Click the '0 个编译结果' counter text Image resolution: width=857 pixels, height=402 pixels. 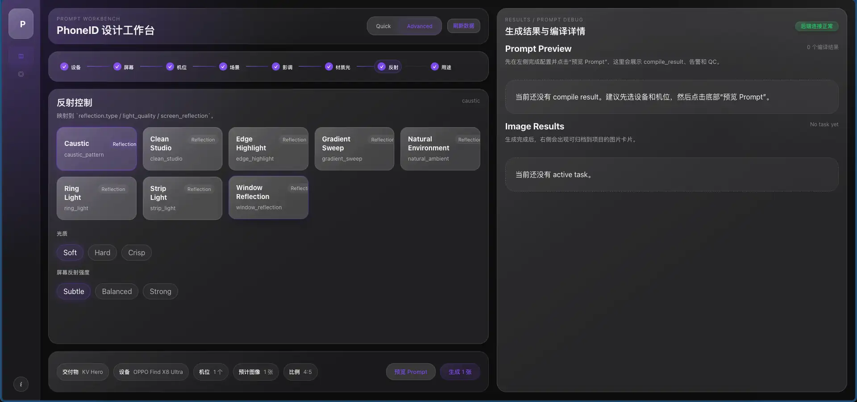click(823, 47)
